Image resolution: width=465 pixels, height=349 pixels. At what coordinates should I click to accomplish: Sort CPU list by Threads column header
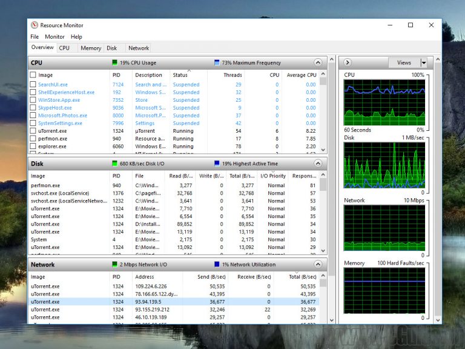tap(226, 75)
